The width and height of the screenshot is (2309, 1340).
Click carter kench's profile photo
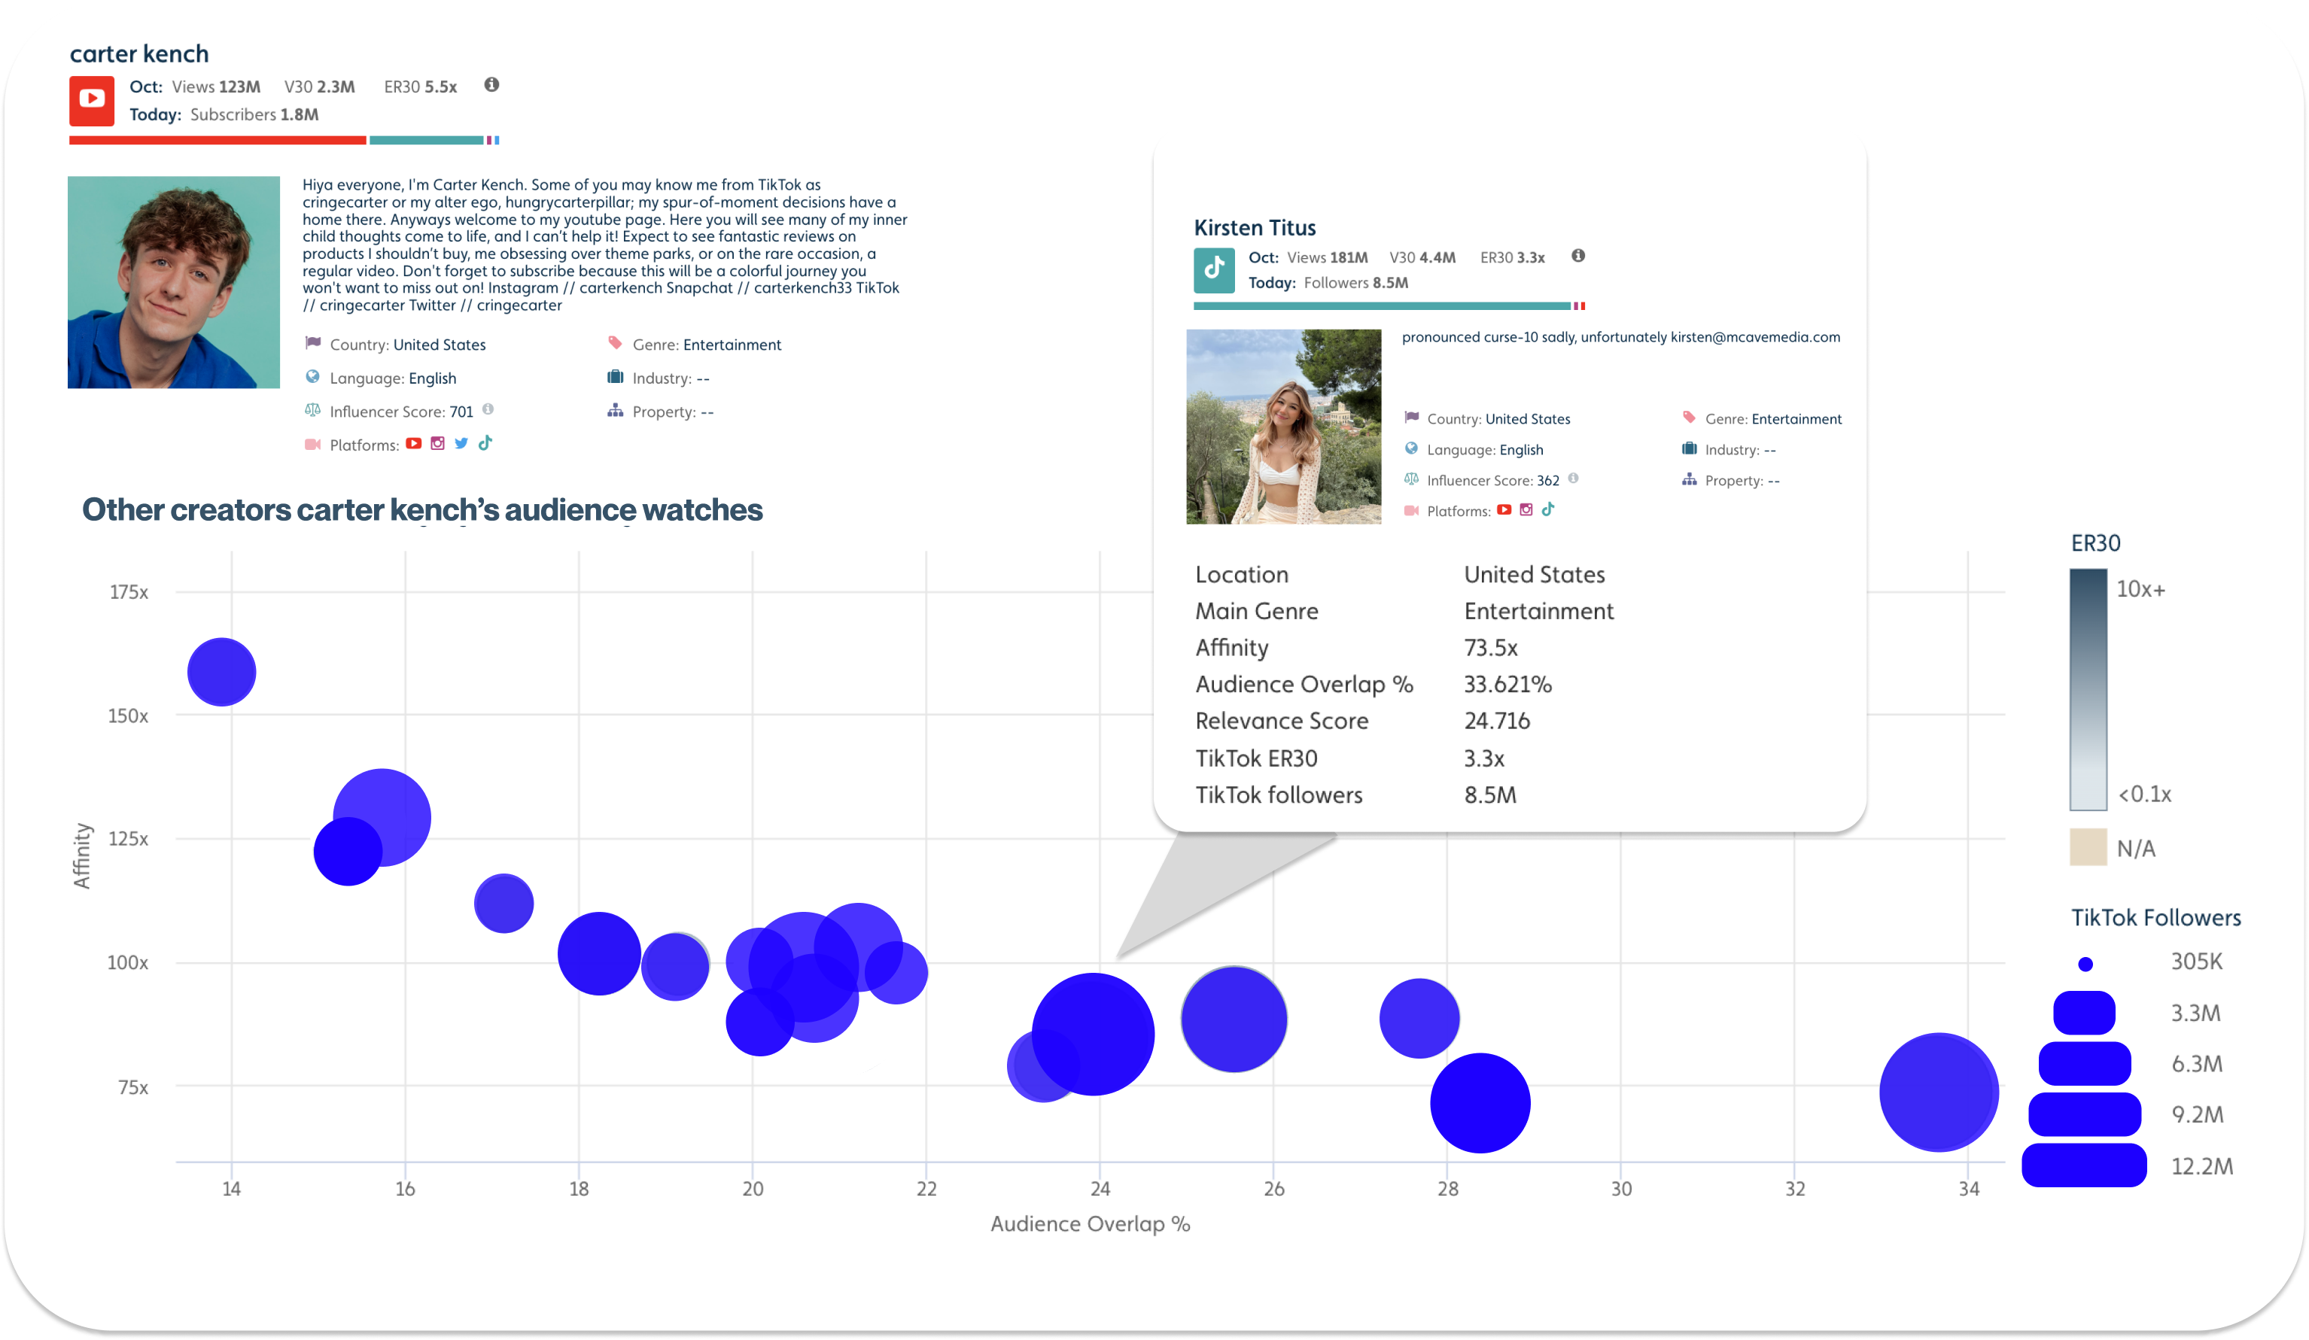point(174,282)
